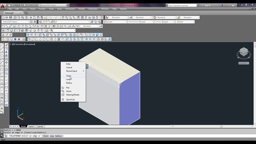Click Sign In button
The width and height of the screenshot is (256, 144).
click(207, 5)
